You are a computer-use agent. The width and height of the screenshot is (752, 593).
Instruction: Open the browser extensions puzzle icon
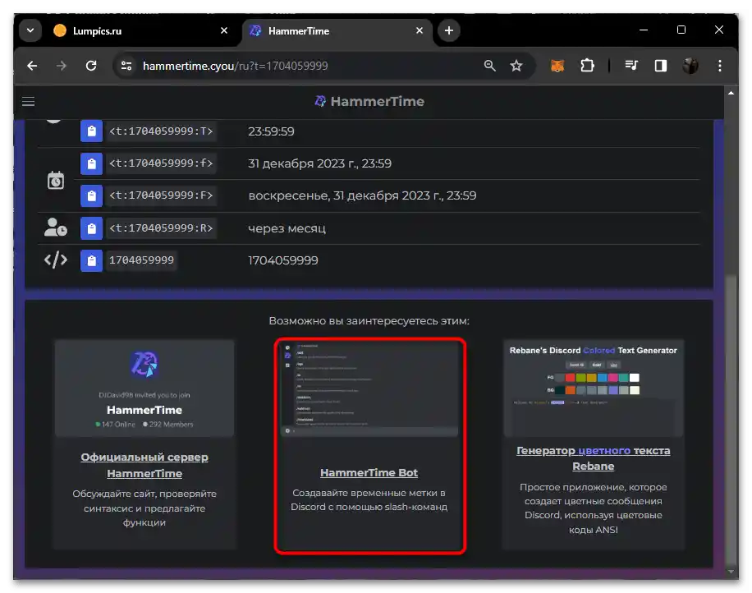click(x=587, y=66)
